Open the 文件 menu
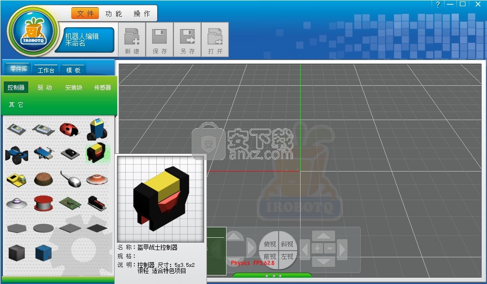 pos(85,13)
